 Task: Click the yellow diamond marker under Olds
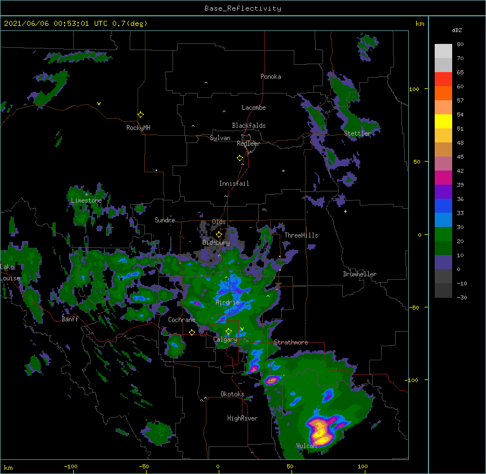pyautogui.click(x=219, y=235)
